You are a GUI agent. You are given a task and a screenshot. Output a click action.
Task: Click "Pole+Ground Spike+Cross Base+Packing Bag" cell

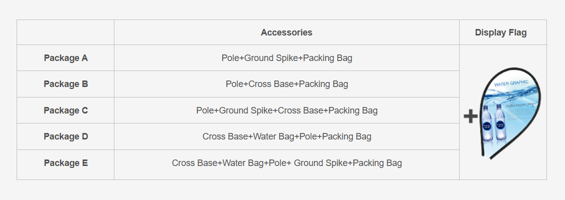click(x=287, y=110)
